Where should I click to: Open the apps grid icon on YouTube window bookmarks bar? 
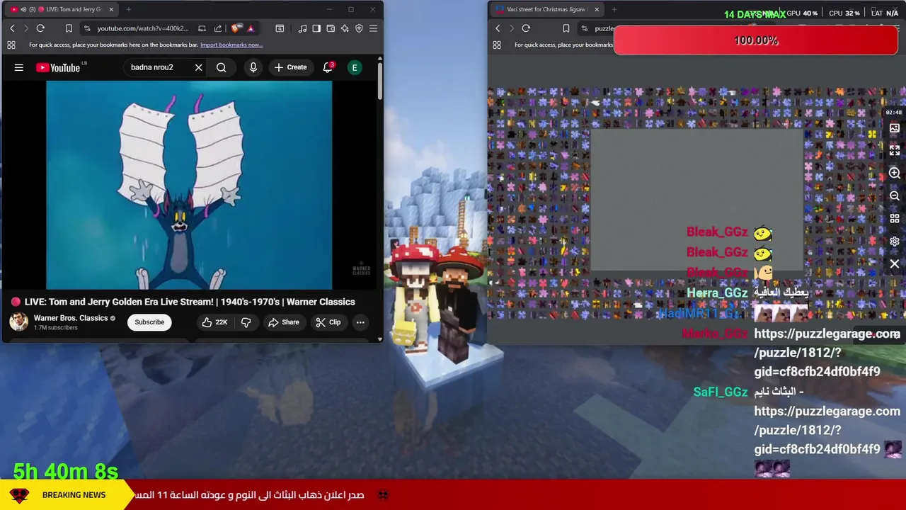[11, 45]
